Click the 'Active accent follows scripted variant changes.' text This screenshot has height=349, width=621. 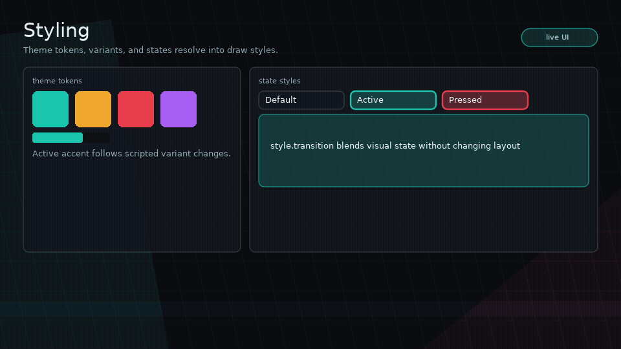(x=131, y=154)
